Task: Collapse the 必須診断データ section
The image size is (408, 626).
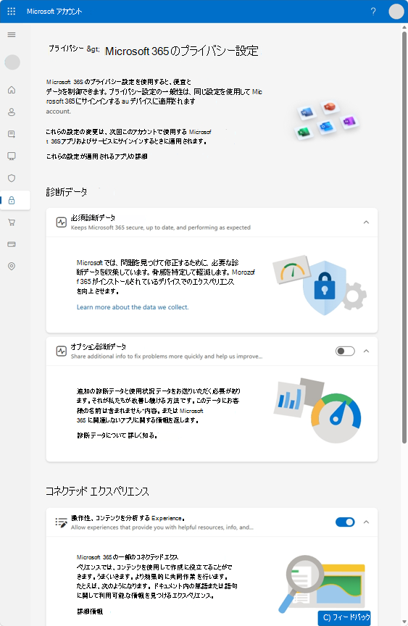Action: [x=366, y=222]
